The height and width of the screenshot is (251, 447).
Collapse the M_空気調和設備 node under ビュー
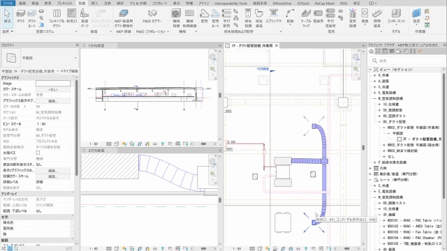pyautogui.click(x=375, y=98)
